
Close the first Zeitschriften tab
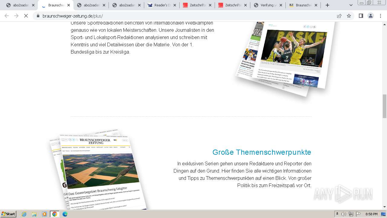click(210, 5)
